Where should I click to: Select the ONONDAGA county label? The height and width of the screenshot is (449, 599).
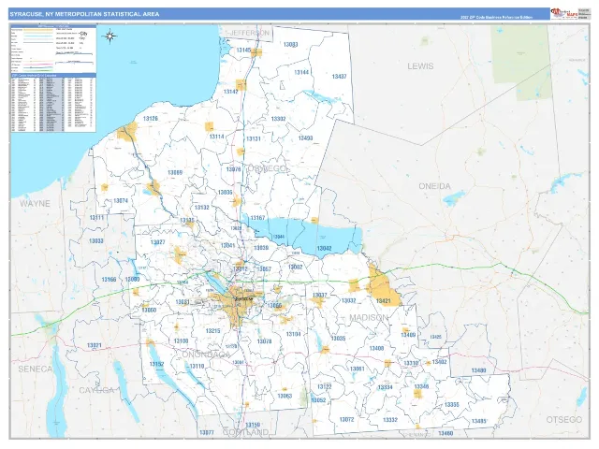pyautogui.click(x=206, y=355)
